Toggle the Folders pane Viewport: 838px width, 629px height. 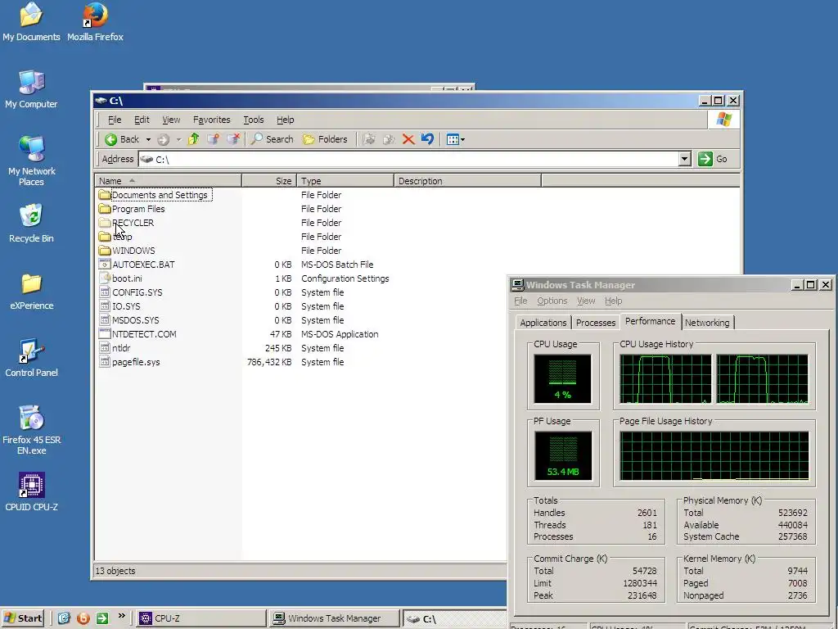(325, 139)
